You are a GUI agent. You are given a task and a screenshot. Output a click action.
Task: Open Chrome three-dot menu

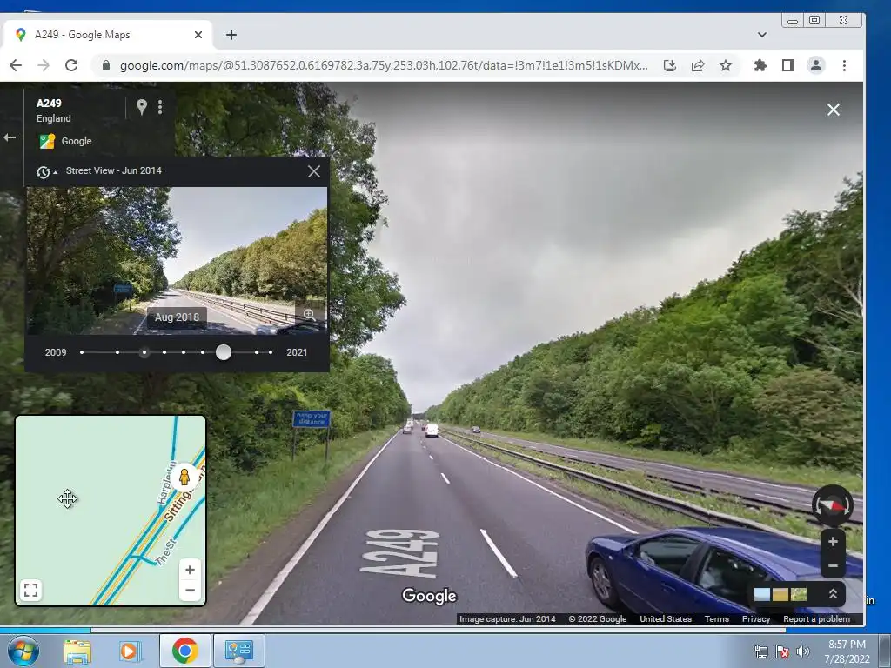pos(844,65)
